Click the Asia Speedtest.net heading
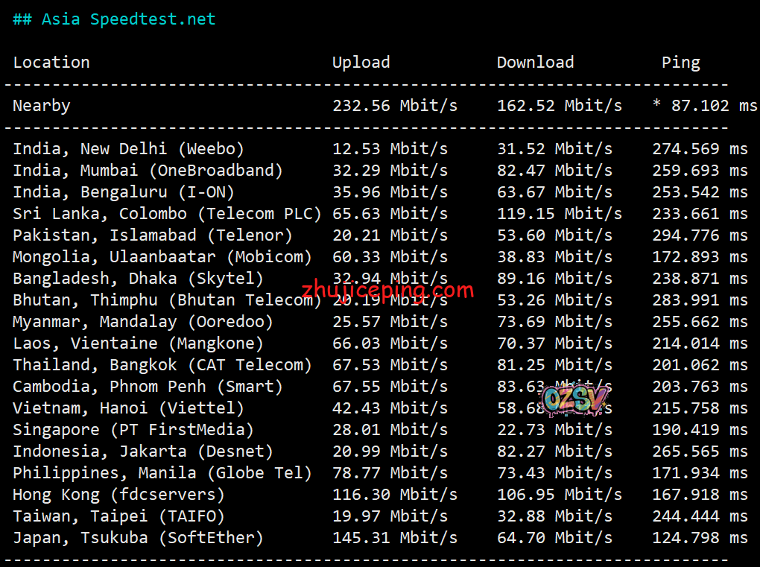760x567 pixels. (x=114, y=19)
